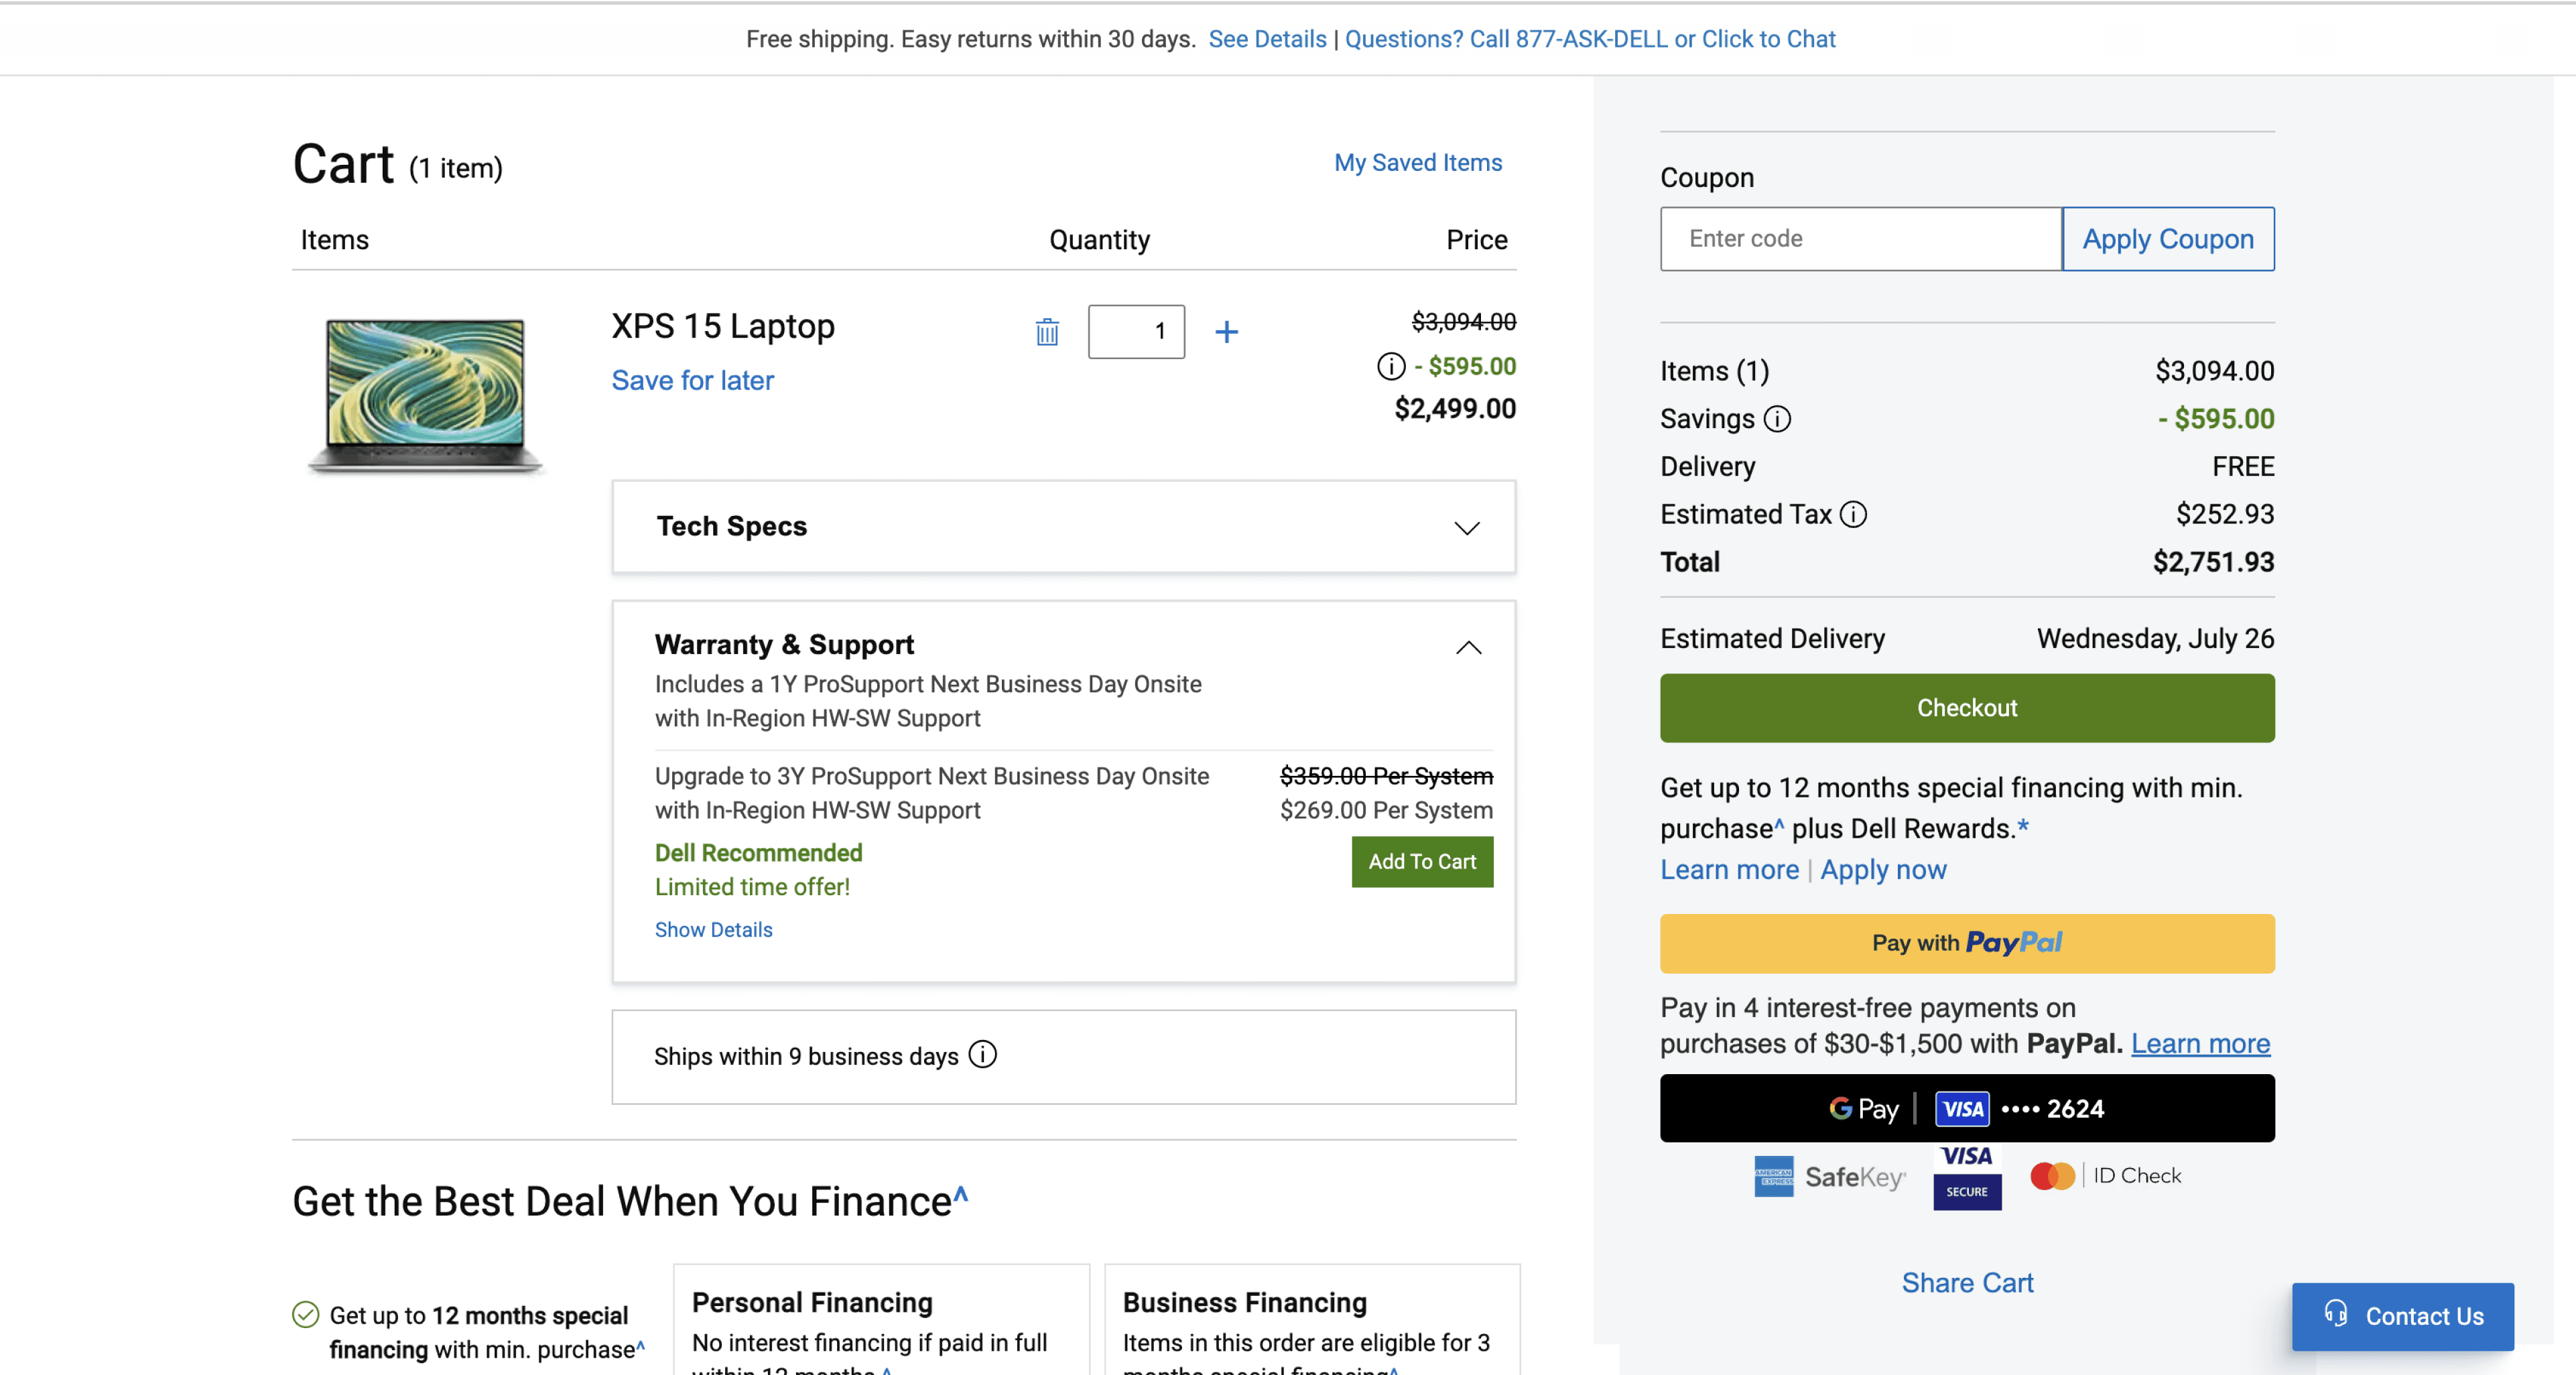Screen dimensions: 2576x1375
Task: Expand the Tech Specs section
Action: click(1064, 527)
